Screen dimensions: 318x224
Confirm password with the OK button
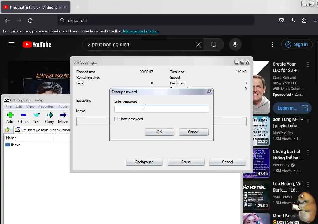[159, 132]
